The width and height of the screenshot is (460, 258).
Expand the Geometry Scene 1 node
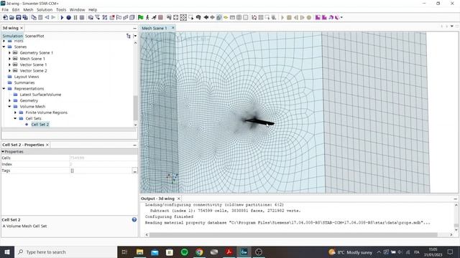coord(9,53)
